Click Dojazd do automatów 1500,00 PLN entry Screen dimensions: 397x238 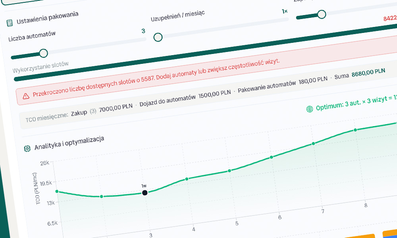pyautogui.click(x=185, y=98)
